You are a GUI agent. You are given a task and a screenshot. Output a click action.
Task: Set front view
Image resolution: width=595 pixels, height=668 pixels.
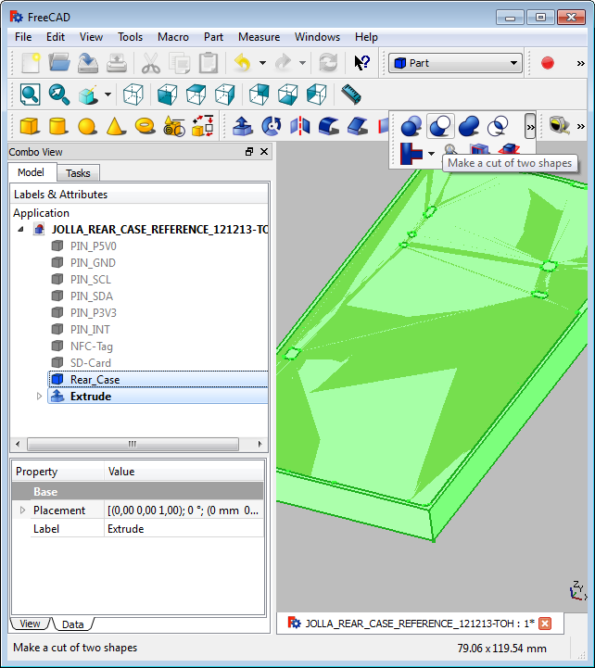point(167,95)
